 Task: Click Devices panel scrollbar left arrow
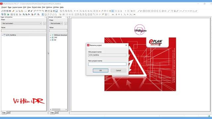click(x=51, y=109)
